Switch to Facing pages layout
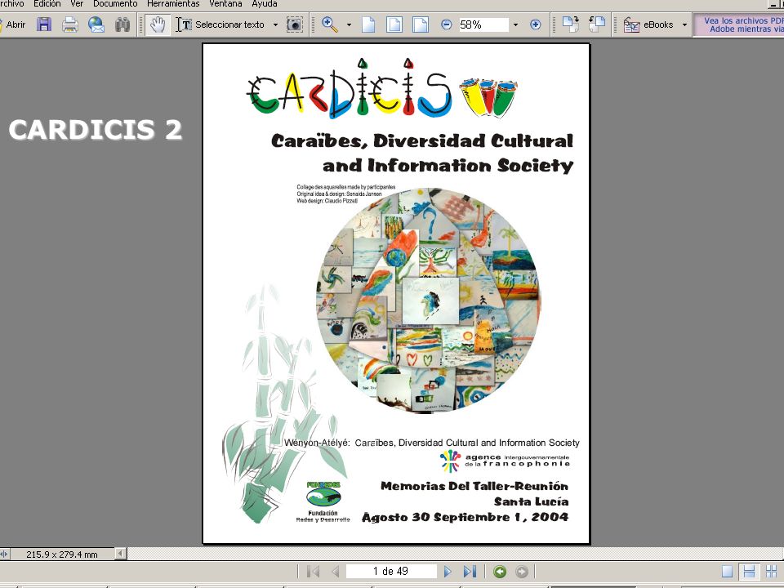 pyautogui.click(x=772, y=572)
